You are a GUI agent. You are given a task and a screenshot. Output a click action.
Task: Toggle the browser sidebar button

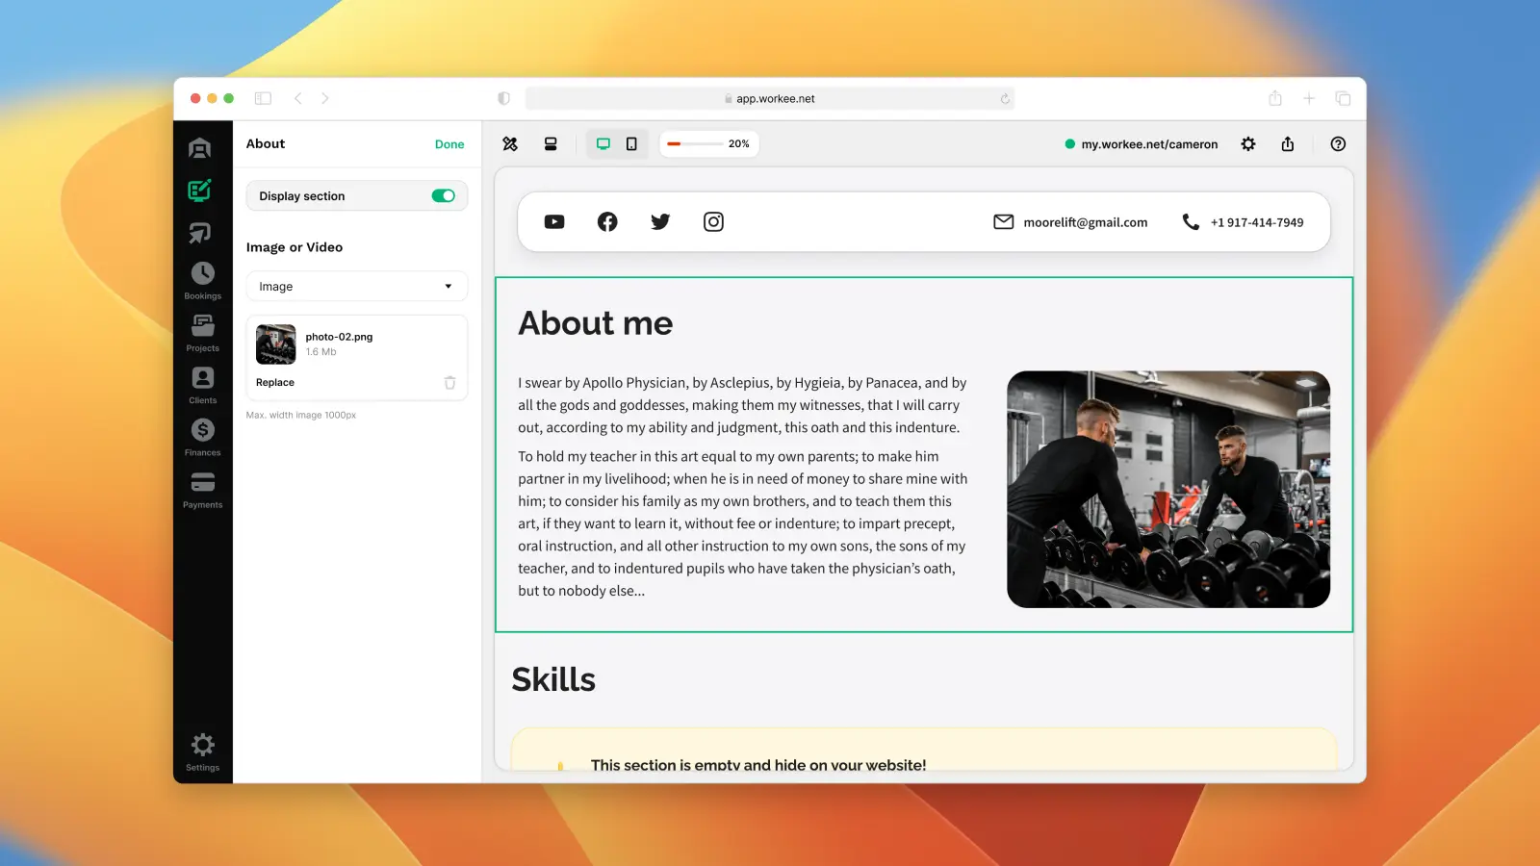point(263,98)
